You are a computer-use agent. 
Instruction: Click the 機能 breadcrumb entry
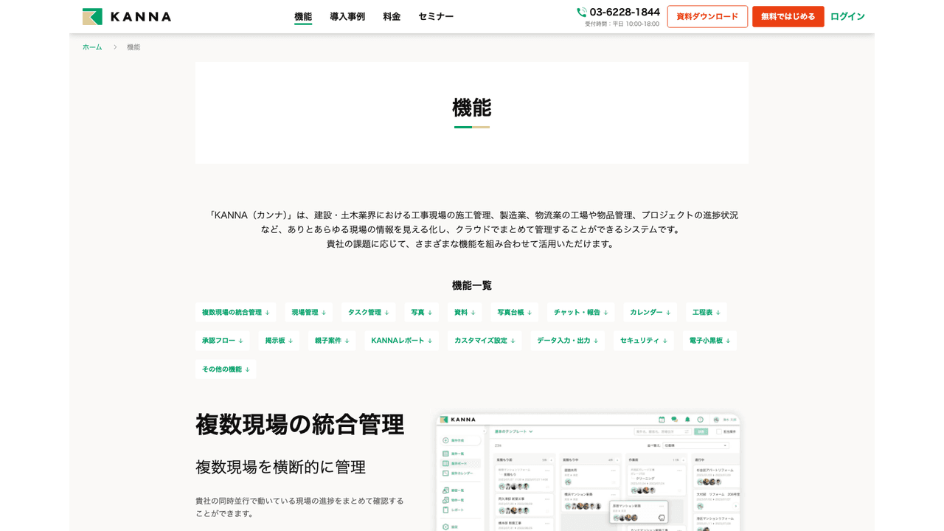(133, 47)
